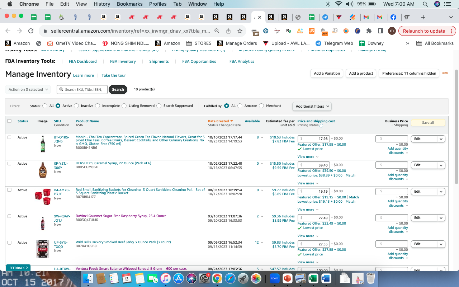Screen dimensions: 459x287
Task: Open the Action on 0 selected dropdown
Action: coord(28,90)
